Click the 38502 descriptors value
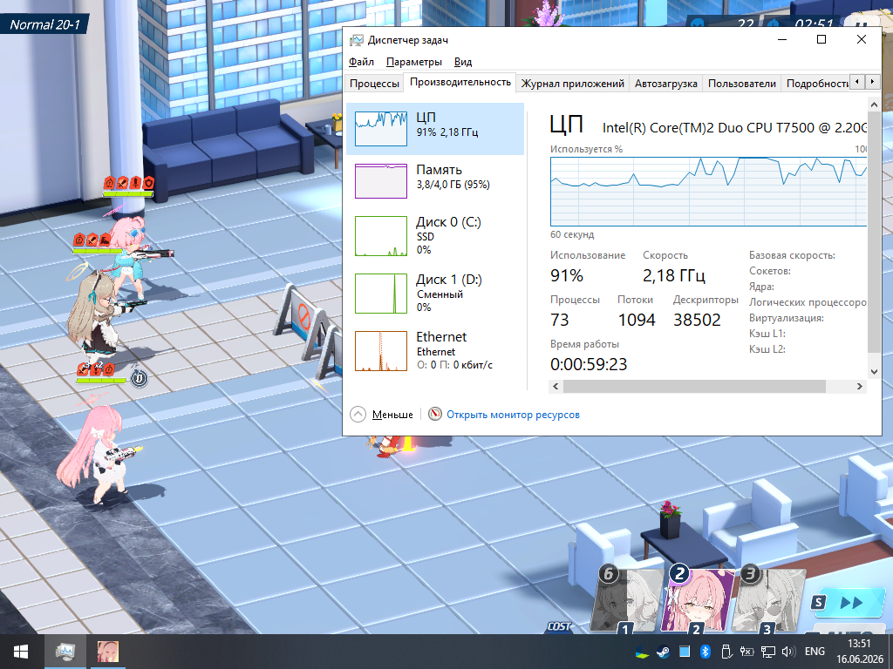The height and width of the screenshot is (669, 893). [697, 320]
